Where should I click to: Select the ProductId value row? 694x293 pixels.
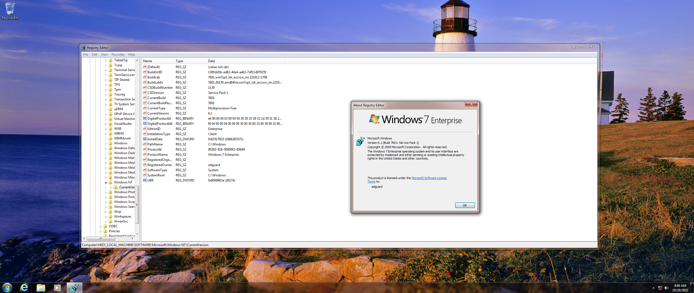point(213,149)
